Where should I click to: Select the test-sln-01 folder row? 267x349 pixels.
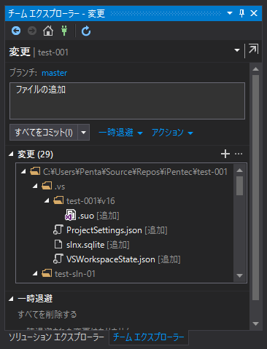click(x=69, y=274)
